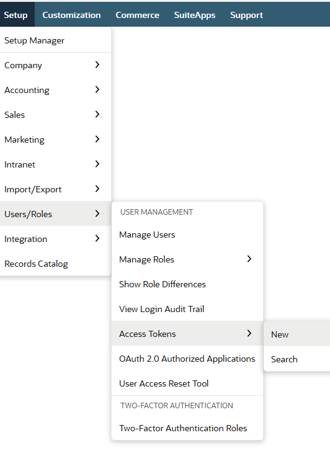
Task: Expand the Sales submenu chevron
Action: tap(97, 114)
